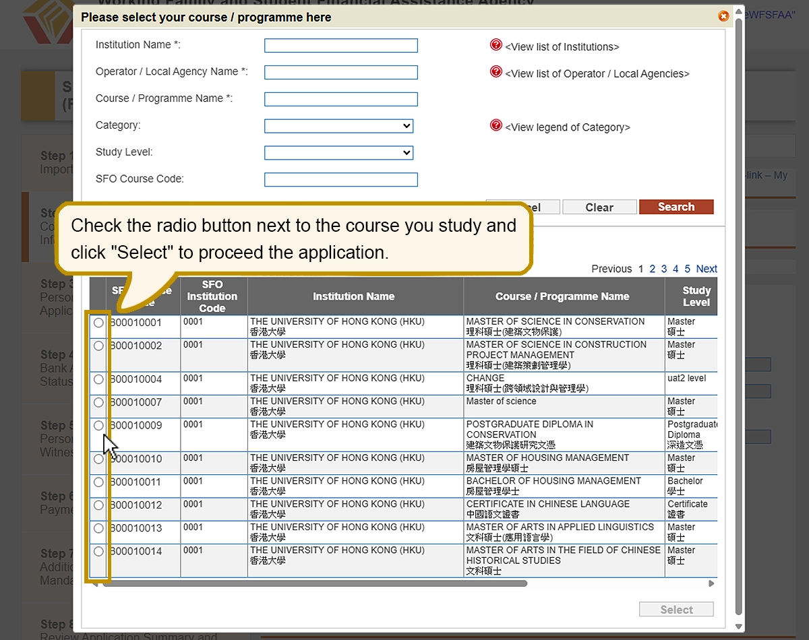The width and height of the screenshot is (809, 640).
Task: Click the Clear button
Action: tap(599, 207)
